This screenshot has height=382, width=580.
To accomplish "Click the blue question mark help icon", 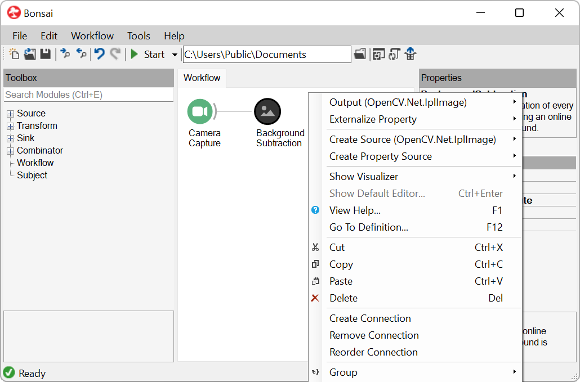I will (315, 210).
